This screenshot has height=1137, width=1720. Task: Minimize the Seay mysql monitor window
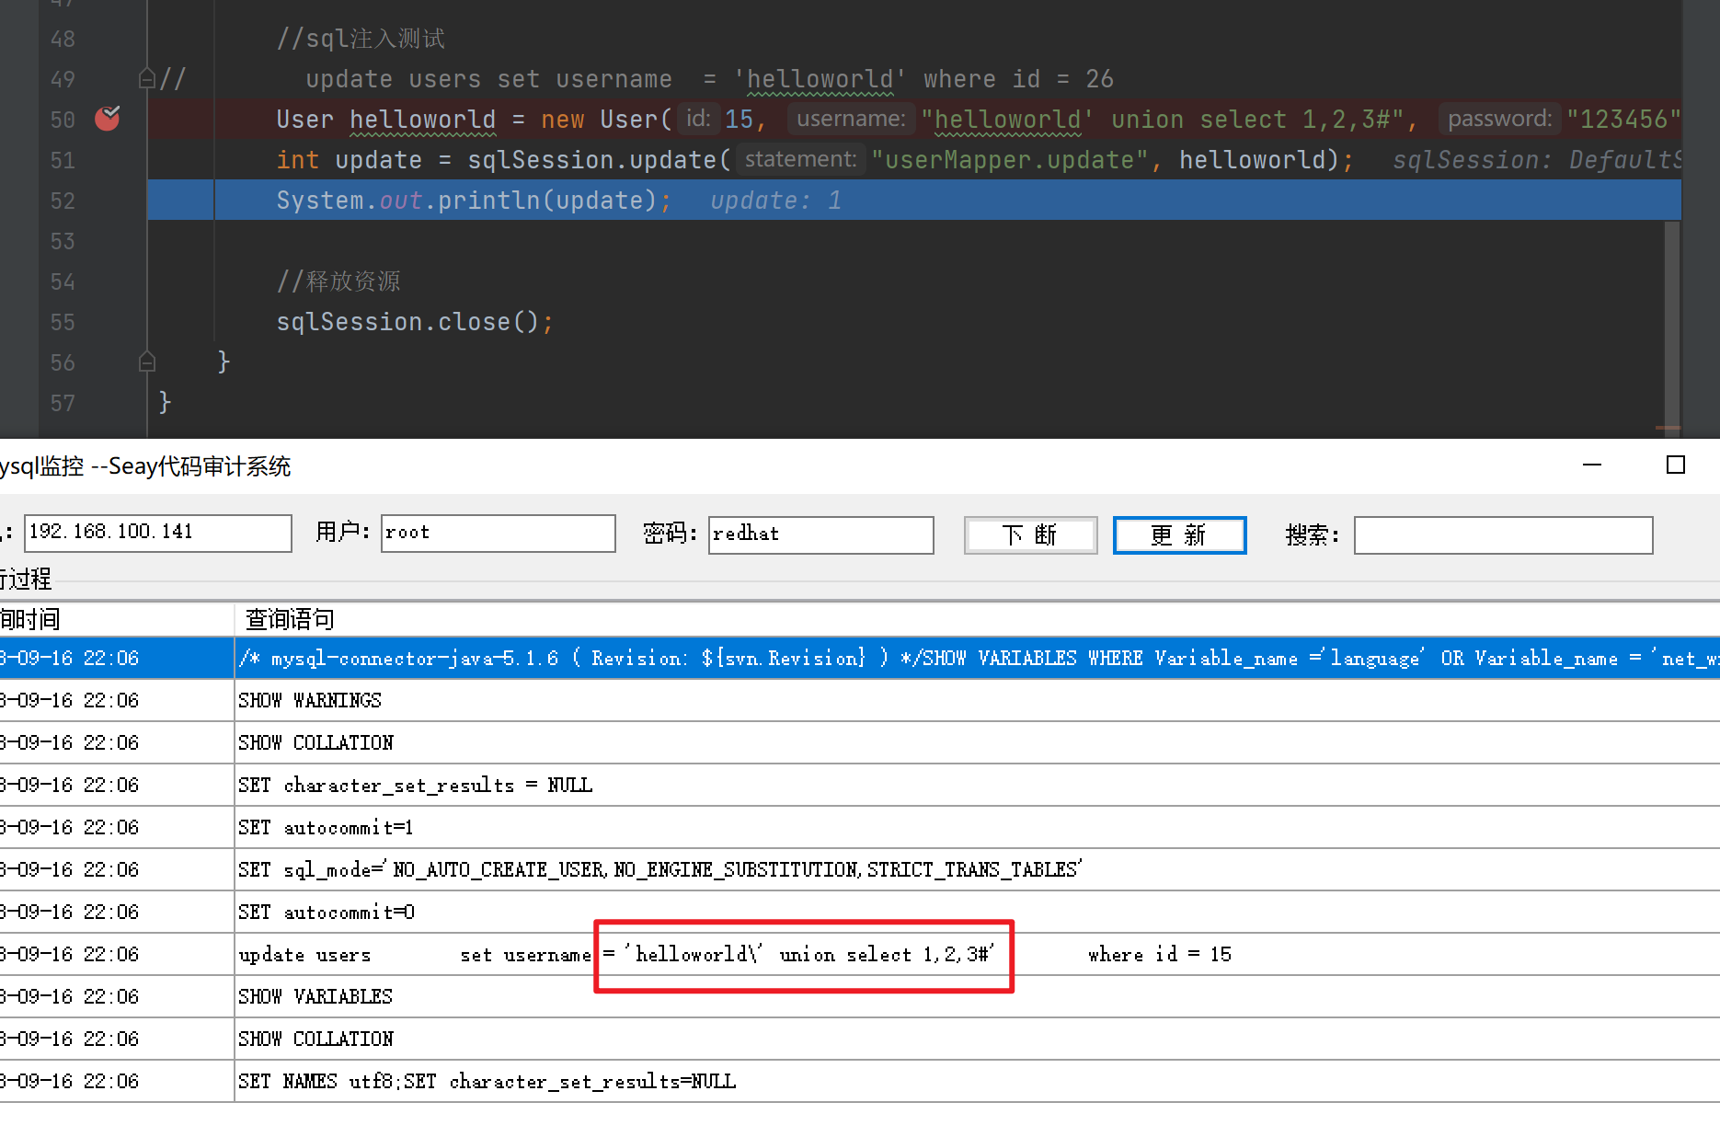click(1592, 465)
